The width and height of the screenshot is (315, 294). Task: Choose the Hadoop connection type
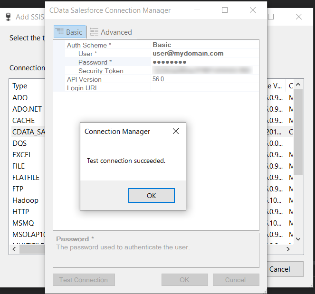[x=25, y=200]
